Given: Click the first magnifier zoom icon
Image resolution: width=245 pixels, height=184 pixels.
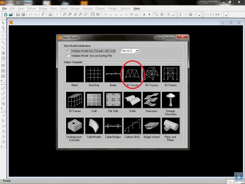Looking at the screenshot, I should click(x=64, y=15).
